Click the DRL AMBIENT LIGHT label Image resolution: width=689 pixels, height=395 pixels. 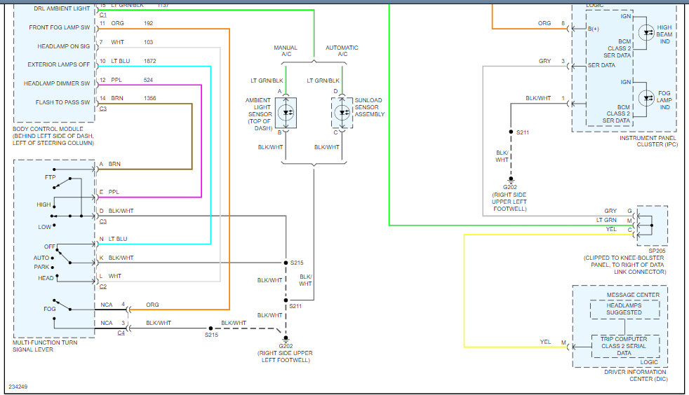[x=62, y=8]
